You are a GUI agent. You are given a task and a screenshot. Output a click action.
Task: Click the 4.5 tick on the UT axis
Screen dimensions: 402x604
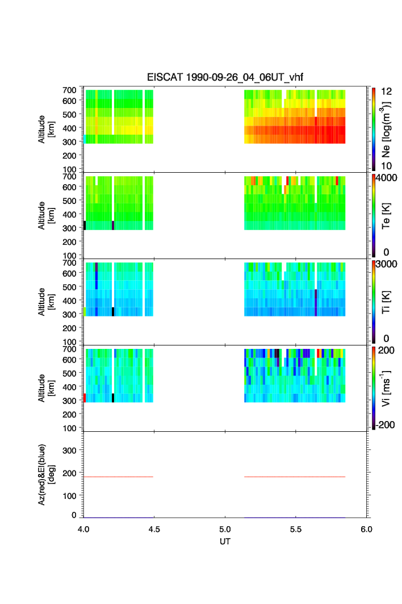[154, 529]
